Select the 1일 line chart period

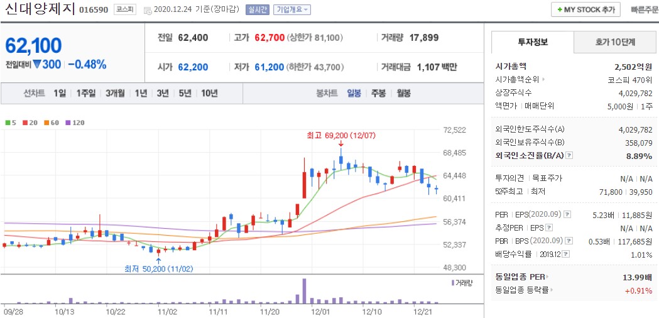pyautogui.click(x=60, y=94)
